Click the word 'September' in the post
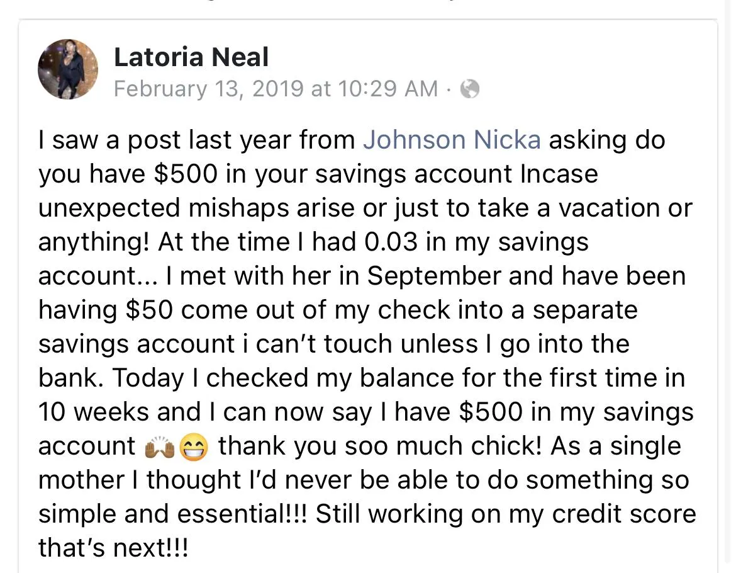 click(434, 276)
